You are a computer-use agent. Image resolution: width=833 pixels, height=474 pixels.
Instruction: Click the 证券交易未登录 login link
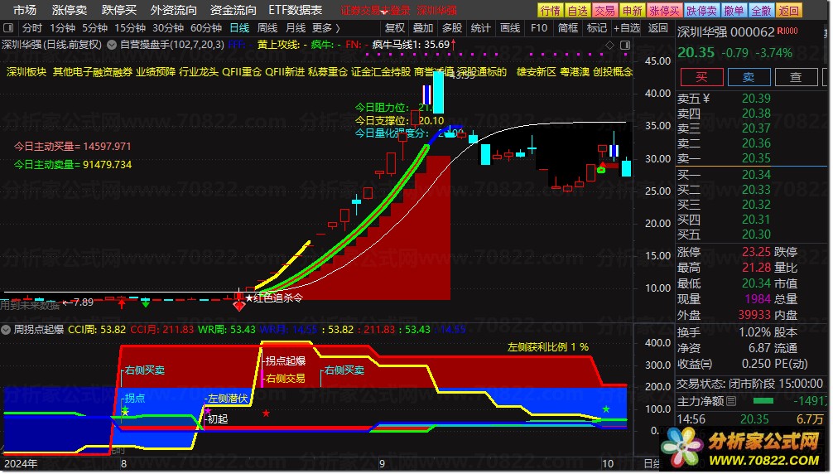[376, 10]
